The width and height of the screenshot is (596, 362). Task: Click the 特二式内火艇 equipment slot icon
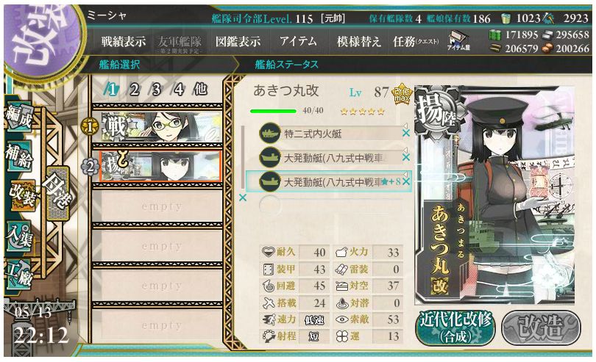(269, 133)
